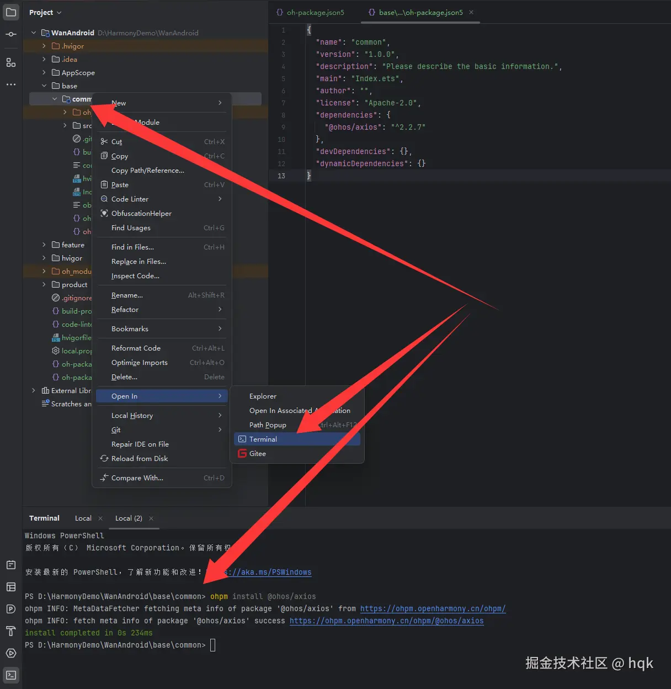Select the AppScope folder row
The width and height of the screenshot is (671, 689).
tap(145, 73)
